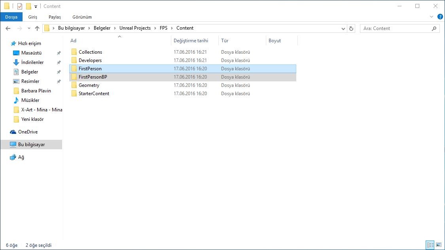Image resolution: width=445 pixels, height=250 pixels.
Task: Sort by Değiştirme tarihi column
Action: pos(191,41)
